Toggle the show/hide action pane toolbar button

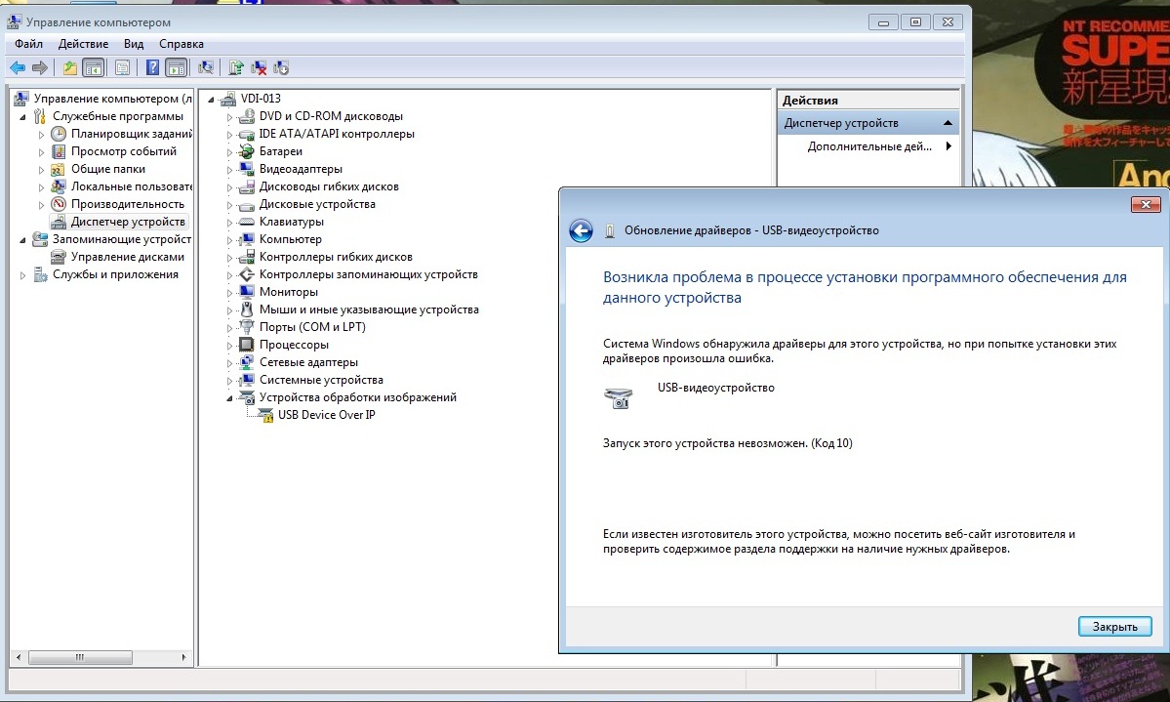tap(177, 67)
